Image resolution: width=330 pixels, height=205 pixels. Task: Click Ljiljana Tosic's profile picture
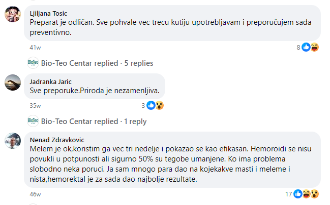[x=13, y=15]
